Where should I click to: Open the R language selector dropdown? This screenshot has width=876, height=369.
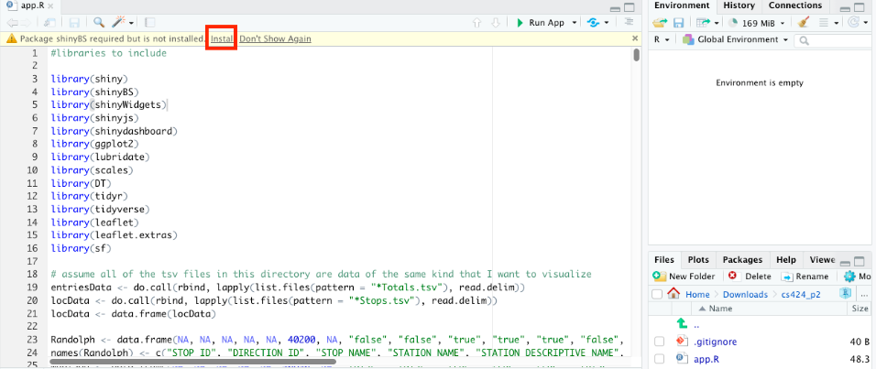click(662, 39)
